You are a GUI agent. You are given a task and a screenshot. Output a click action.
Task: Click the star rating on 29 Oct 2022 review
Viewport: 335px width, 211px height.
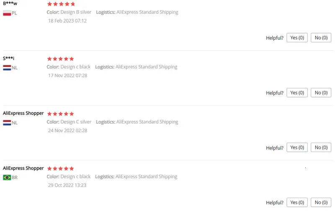(61, 169)
